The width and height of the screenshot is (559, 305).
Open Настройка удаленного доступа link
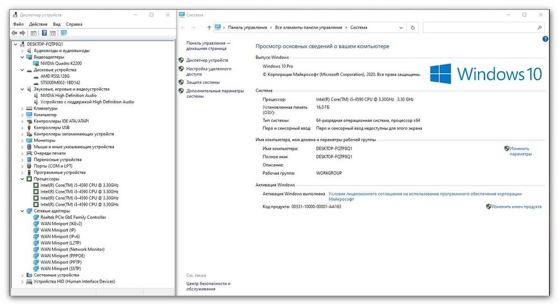209,72
